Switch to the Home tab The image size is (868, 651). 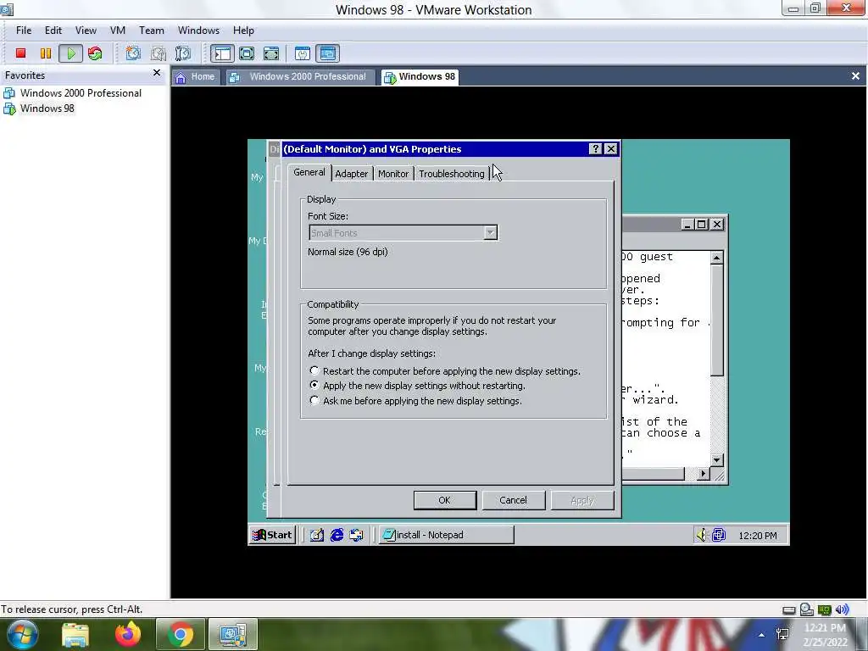coord(196,77)
